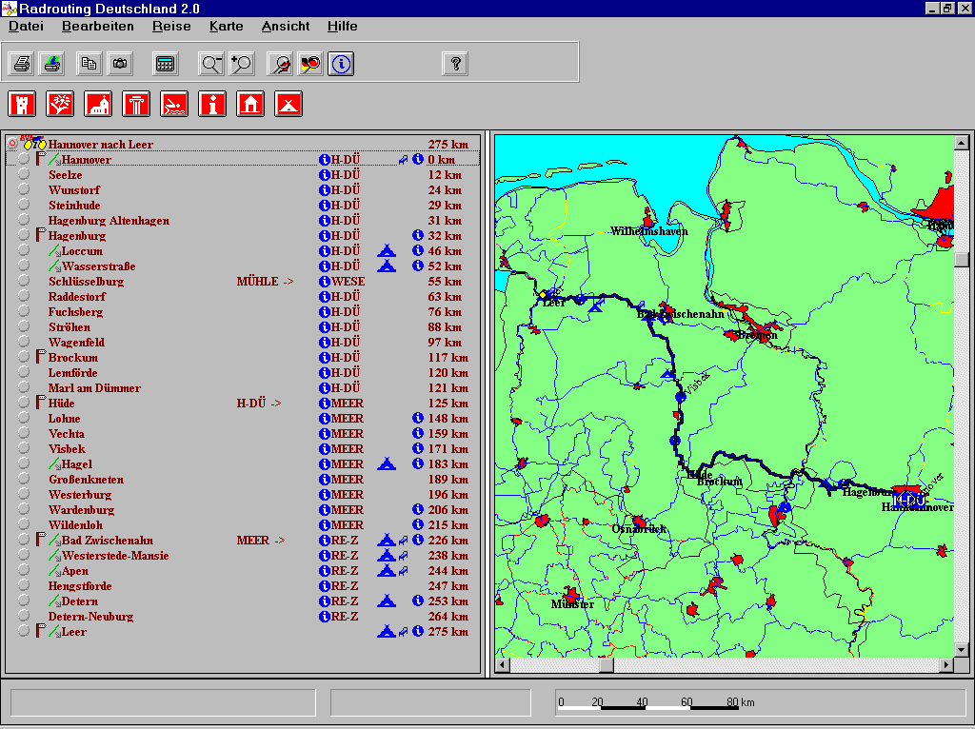Viewport: 975px width, 729px height.
Task: Open the Hilfe menu
Action: pos(343,26)
